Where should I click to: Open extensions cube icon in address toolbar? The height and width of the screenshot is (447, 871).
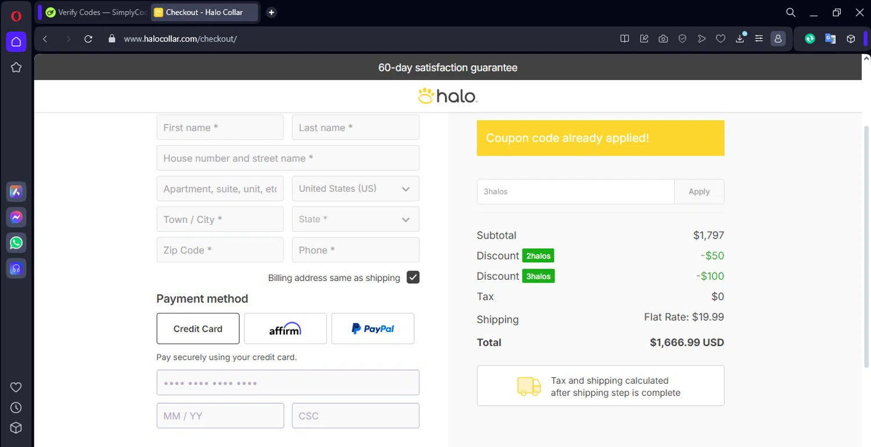pos(851,39)
